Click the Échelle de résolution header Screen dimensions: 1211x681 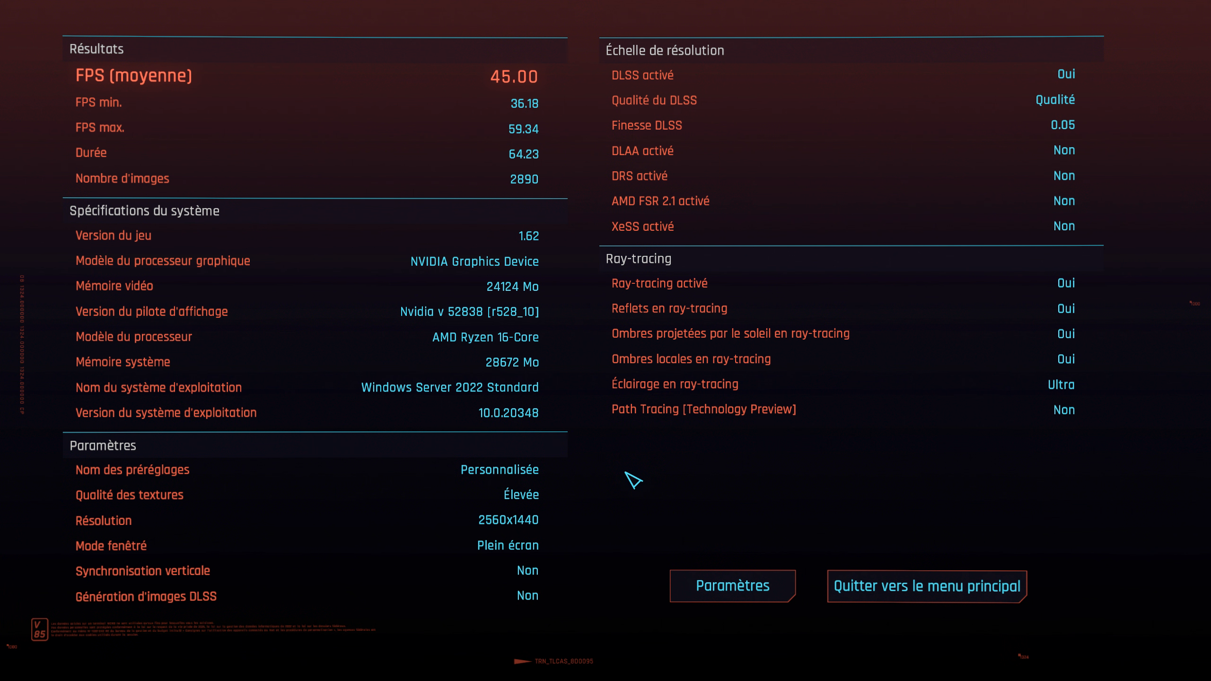point(665,51)
